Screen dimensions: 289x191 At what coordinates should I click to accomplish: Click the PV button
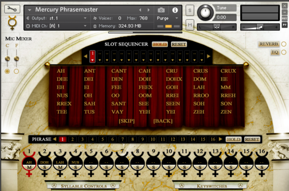(284, 25)
